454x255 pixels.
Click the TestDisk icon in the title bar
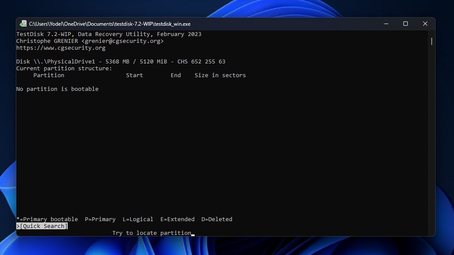pyautogui.click(x=23, y=24)
